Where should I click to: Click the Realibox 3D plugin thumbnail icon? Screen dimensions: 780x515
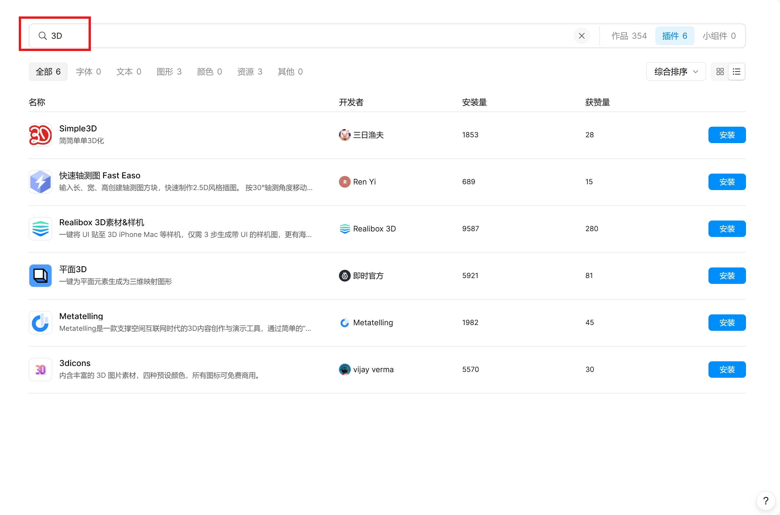pos(40,228)
